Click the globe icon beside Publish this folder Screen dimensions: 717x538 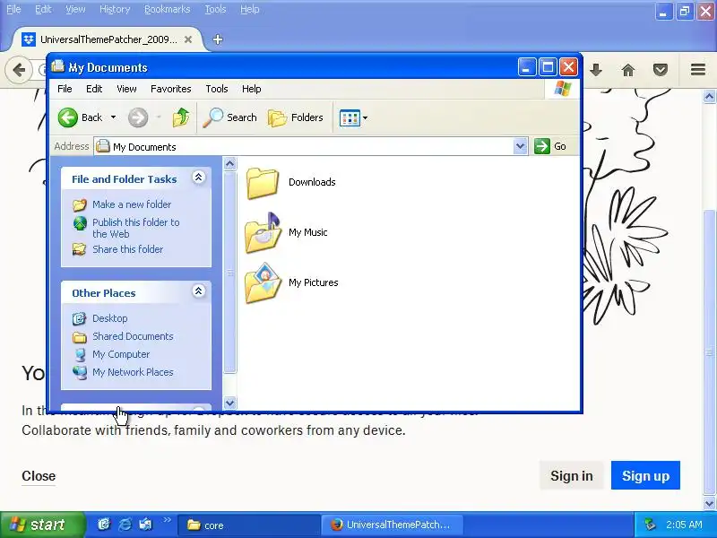pyautogui.click(x=80, y=223)
